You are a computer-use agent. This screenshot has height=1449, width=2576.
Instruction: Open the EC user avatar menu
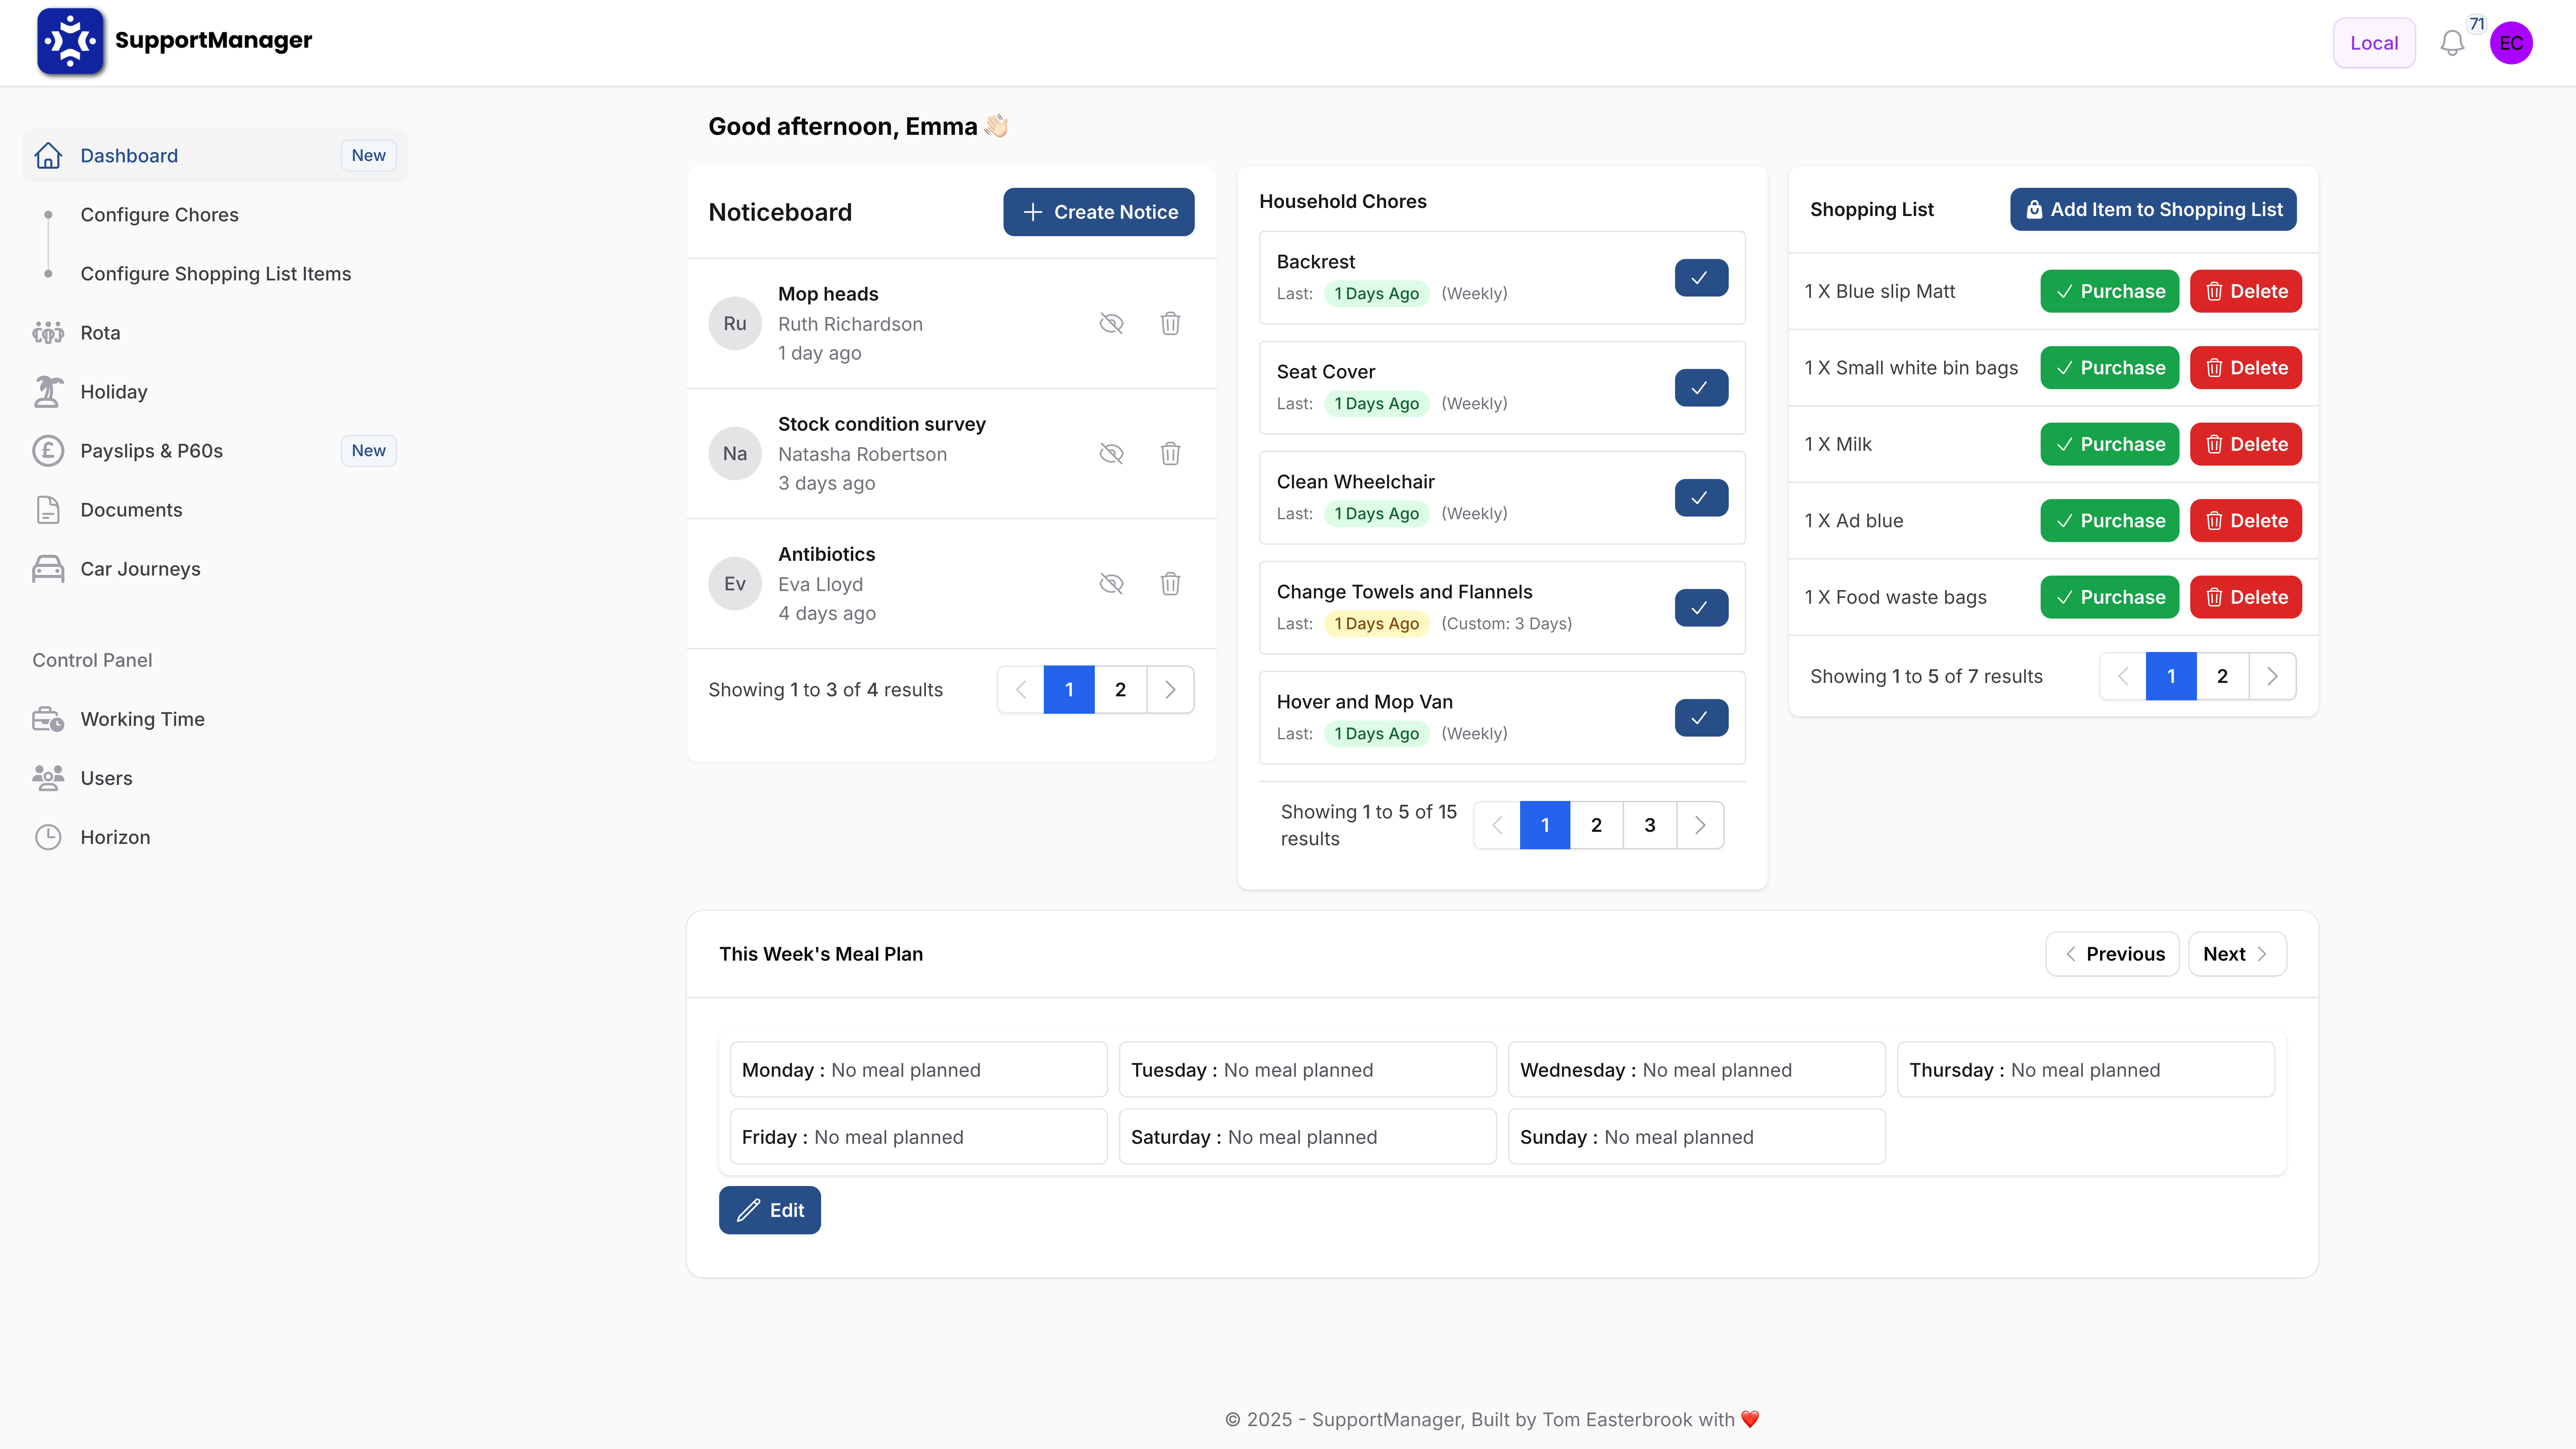[x=2511, y=43]
